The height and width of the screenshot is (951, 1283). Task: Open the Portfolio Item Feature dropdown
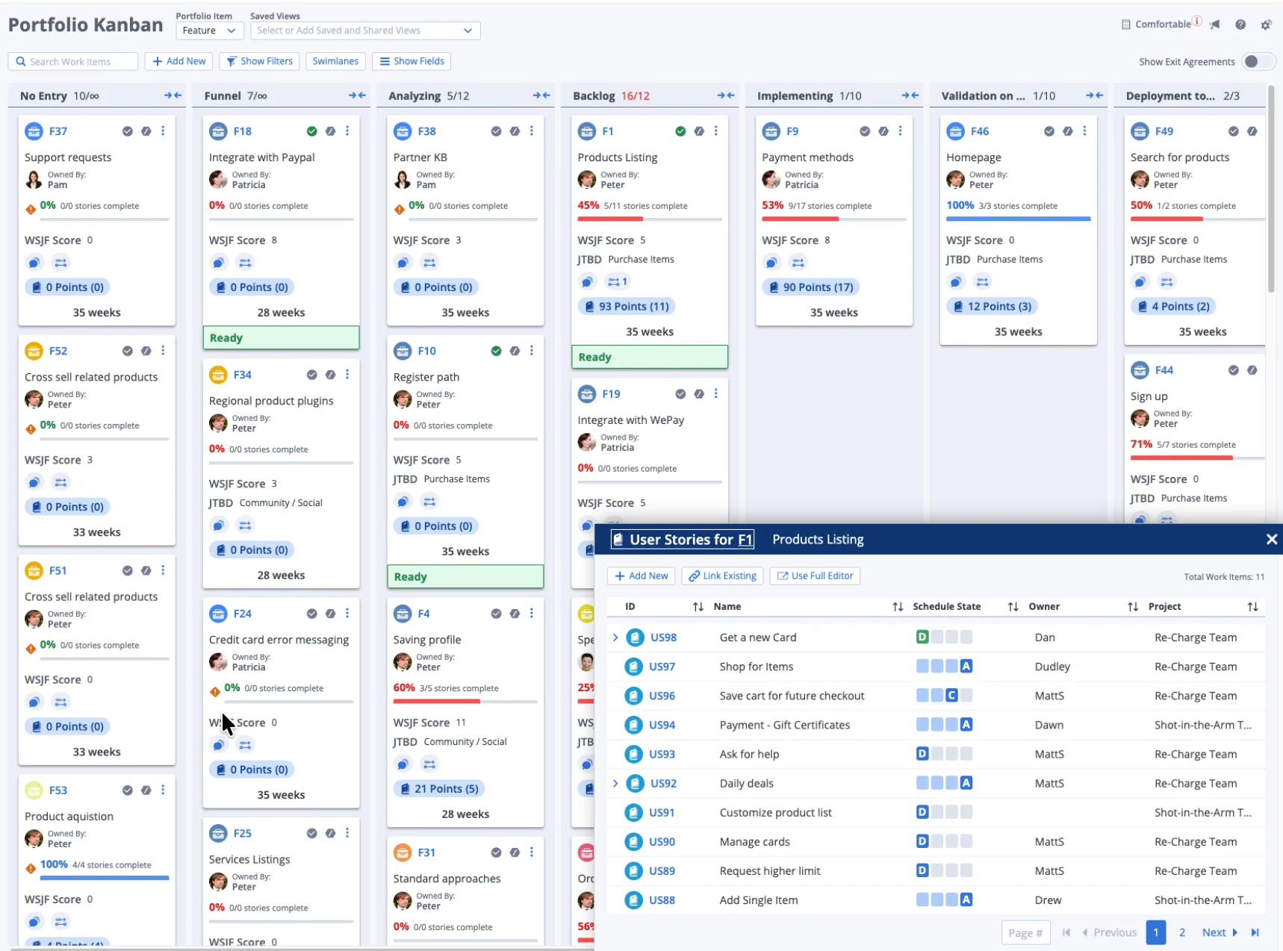point(209,31)
